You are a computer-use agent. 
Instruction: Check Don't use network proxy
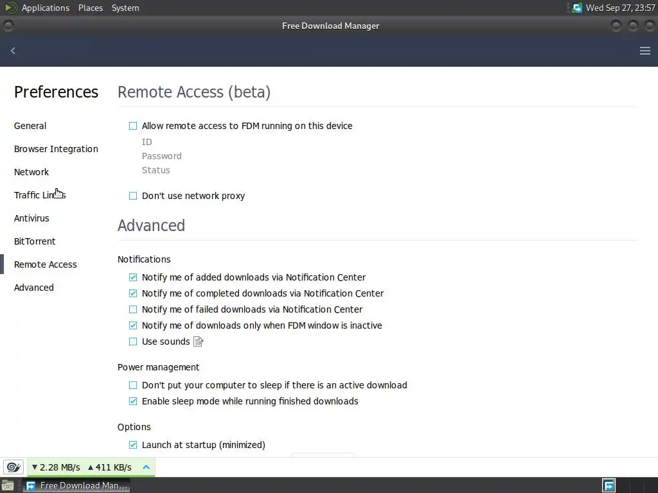[133, 196]
